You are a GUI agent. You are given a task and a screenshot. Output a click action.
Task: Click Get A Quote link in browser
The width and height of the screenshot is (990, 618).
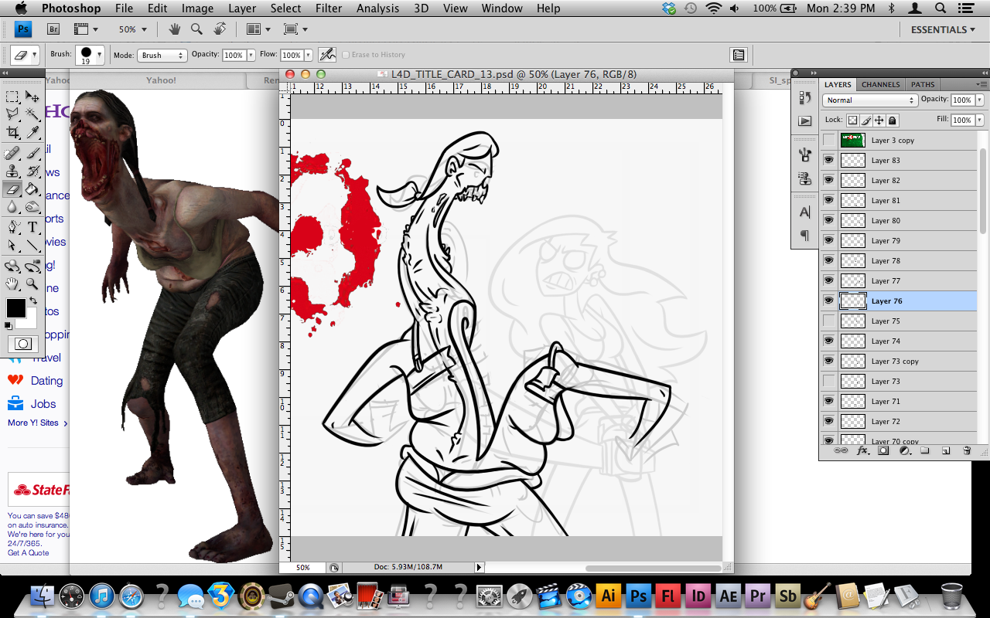click(x=28, y=553)
